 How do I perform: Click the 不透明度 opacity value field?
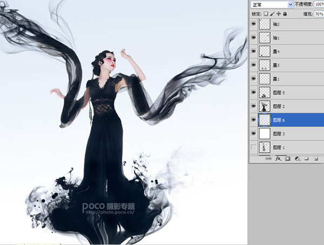point(319,4)
